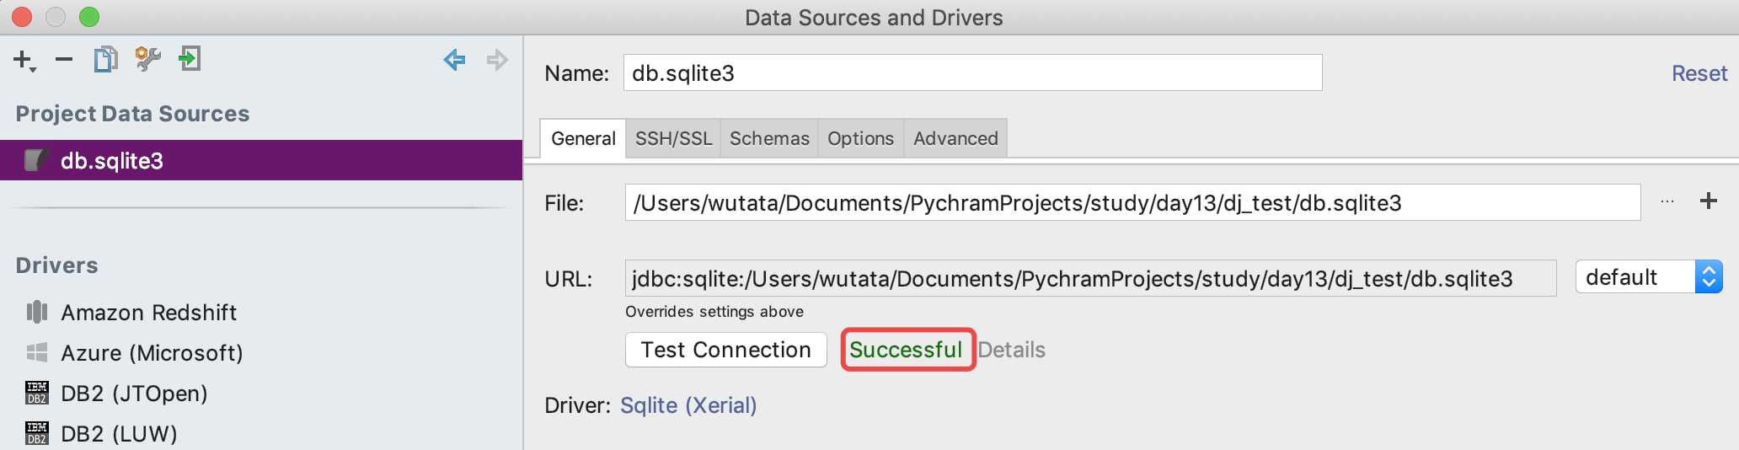
Task: Browse for file with ellipsis button
Action: (x=1667, y=201)
